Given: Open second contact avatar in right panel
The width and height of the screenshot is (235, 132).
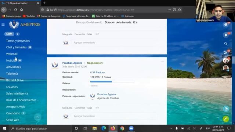Looking at the screenshot, I should point(226,68).
